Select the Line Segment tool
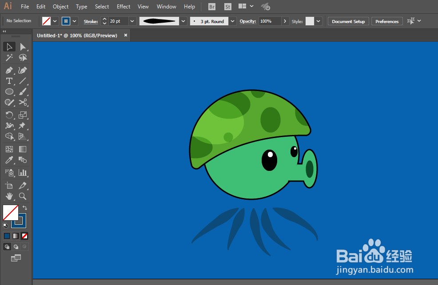 coord(23,81)
